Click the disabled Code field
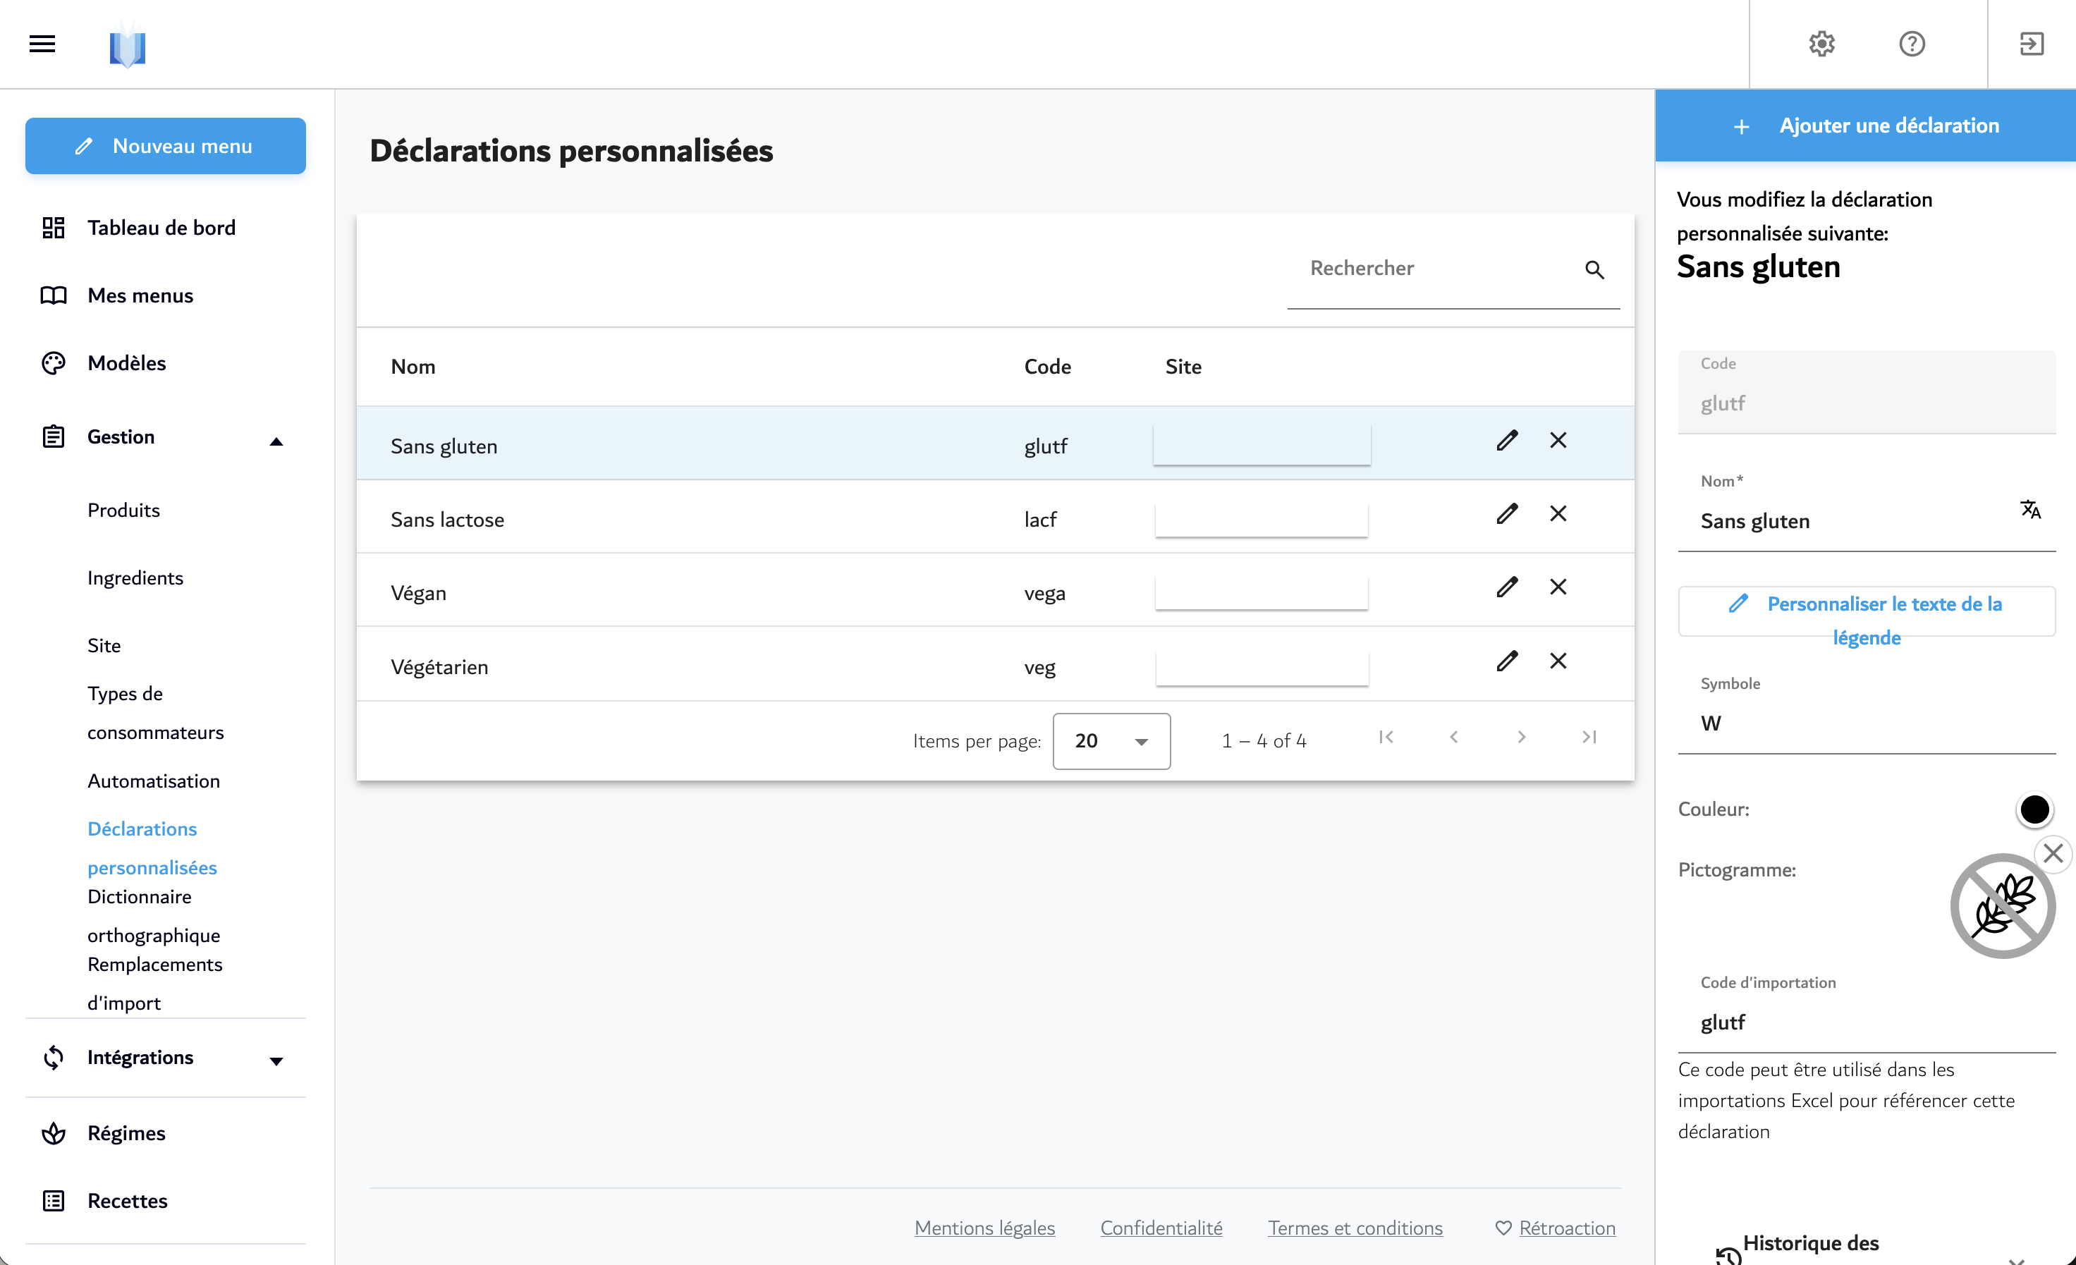 point(1866,393)
